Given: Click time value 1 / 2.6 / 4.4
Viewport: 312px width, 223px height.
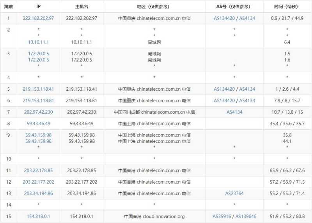Looking at the screenshot, I should click(287, 89).
